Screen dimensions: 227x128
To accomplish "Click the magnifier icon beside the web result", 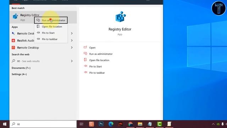I will [13, 61].
